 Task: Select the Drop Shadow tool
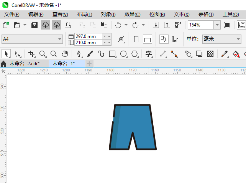point(199,54)
